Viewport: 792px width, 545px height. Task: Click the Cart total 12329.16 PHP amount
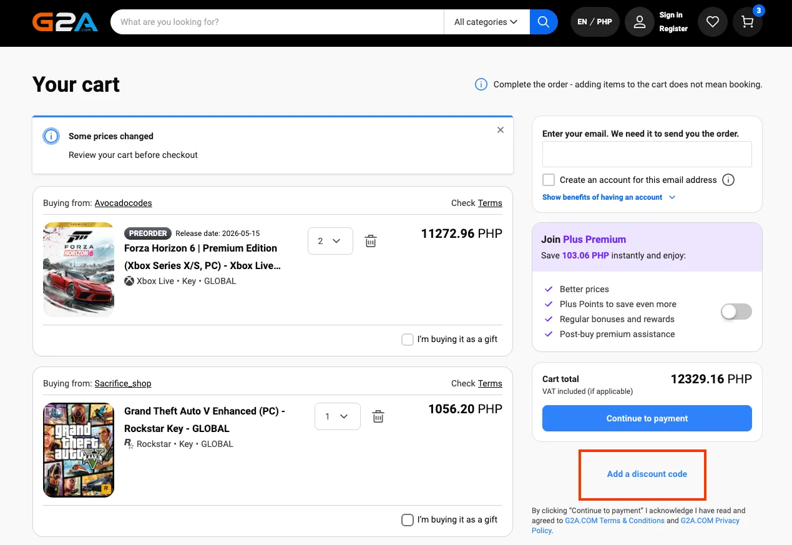(711, 379)
